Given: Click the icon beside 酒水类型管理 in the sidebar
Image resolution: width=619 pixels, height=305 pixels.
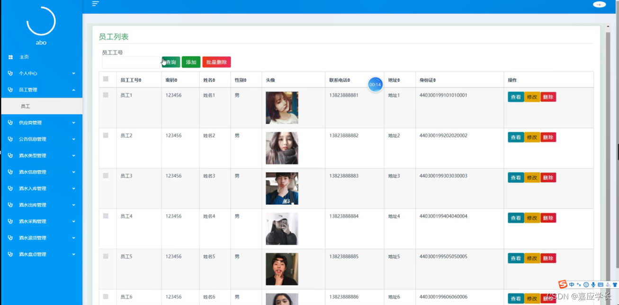Looking at the screenshot, I should pyautogui.click(x=10, y=155).
